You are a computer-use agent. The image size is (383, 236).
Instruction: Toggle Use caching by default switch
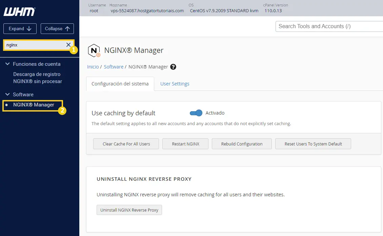(196, 113)
